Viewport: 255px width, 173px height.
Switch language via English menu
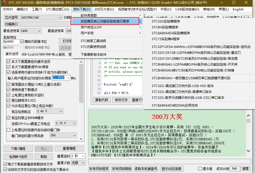[238, 9]
